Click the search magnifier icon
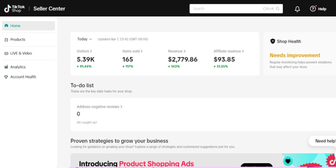 click(278, 9)
